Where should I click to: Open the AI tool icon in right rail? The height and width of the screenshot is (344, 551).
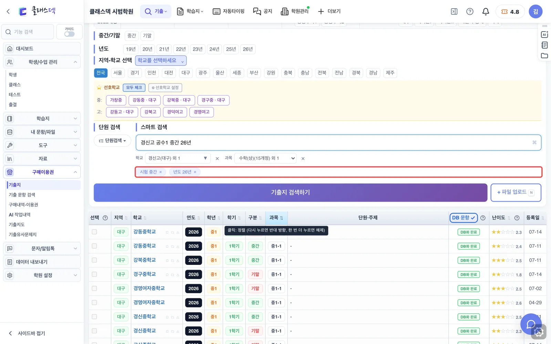point(544,34)
